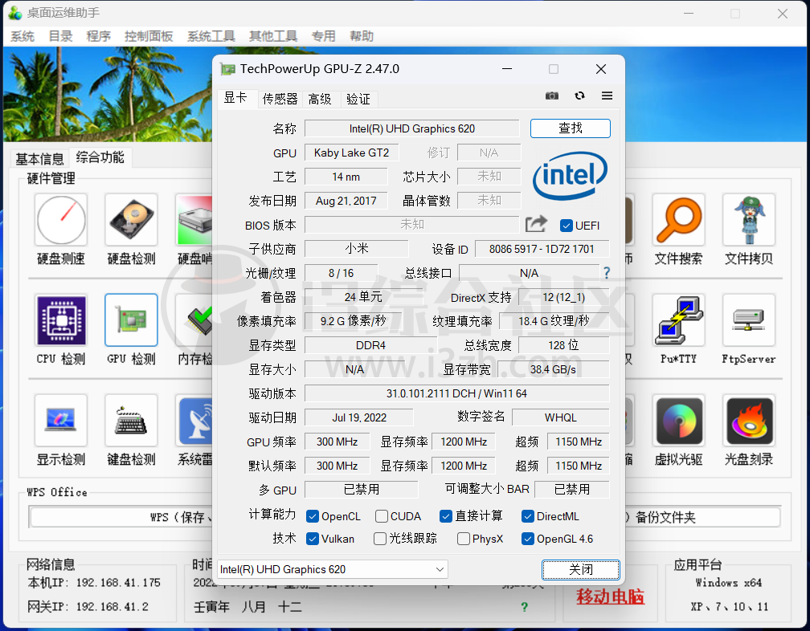Click the 显存类型 DDR4 field

point(370,345)
